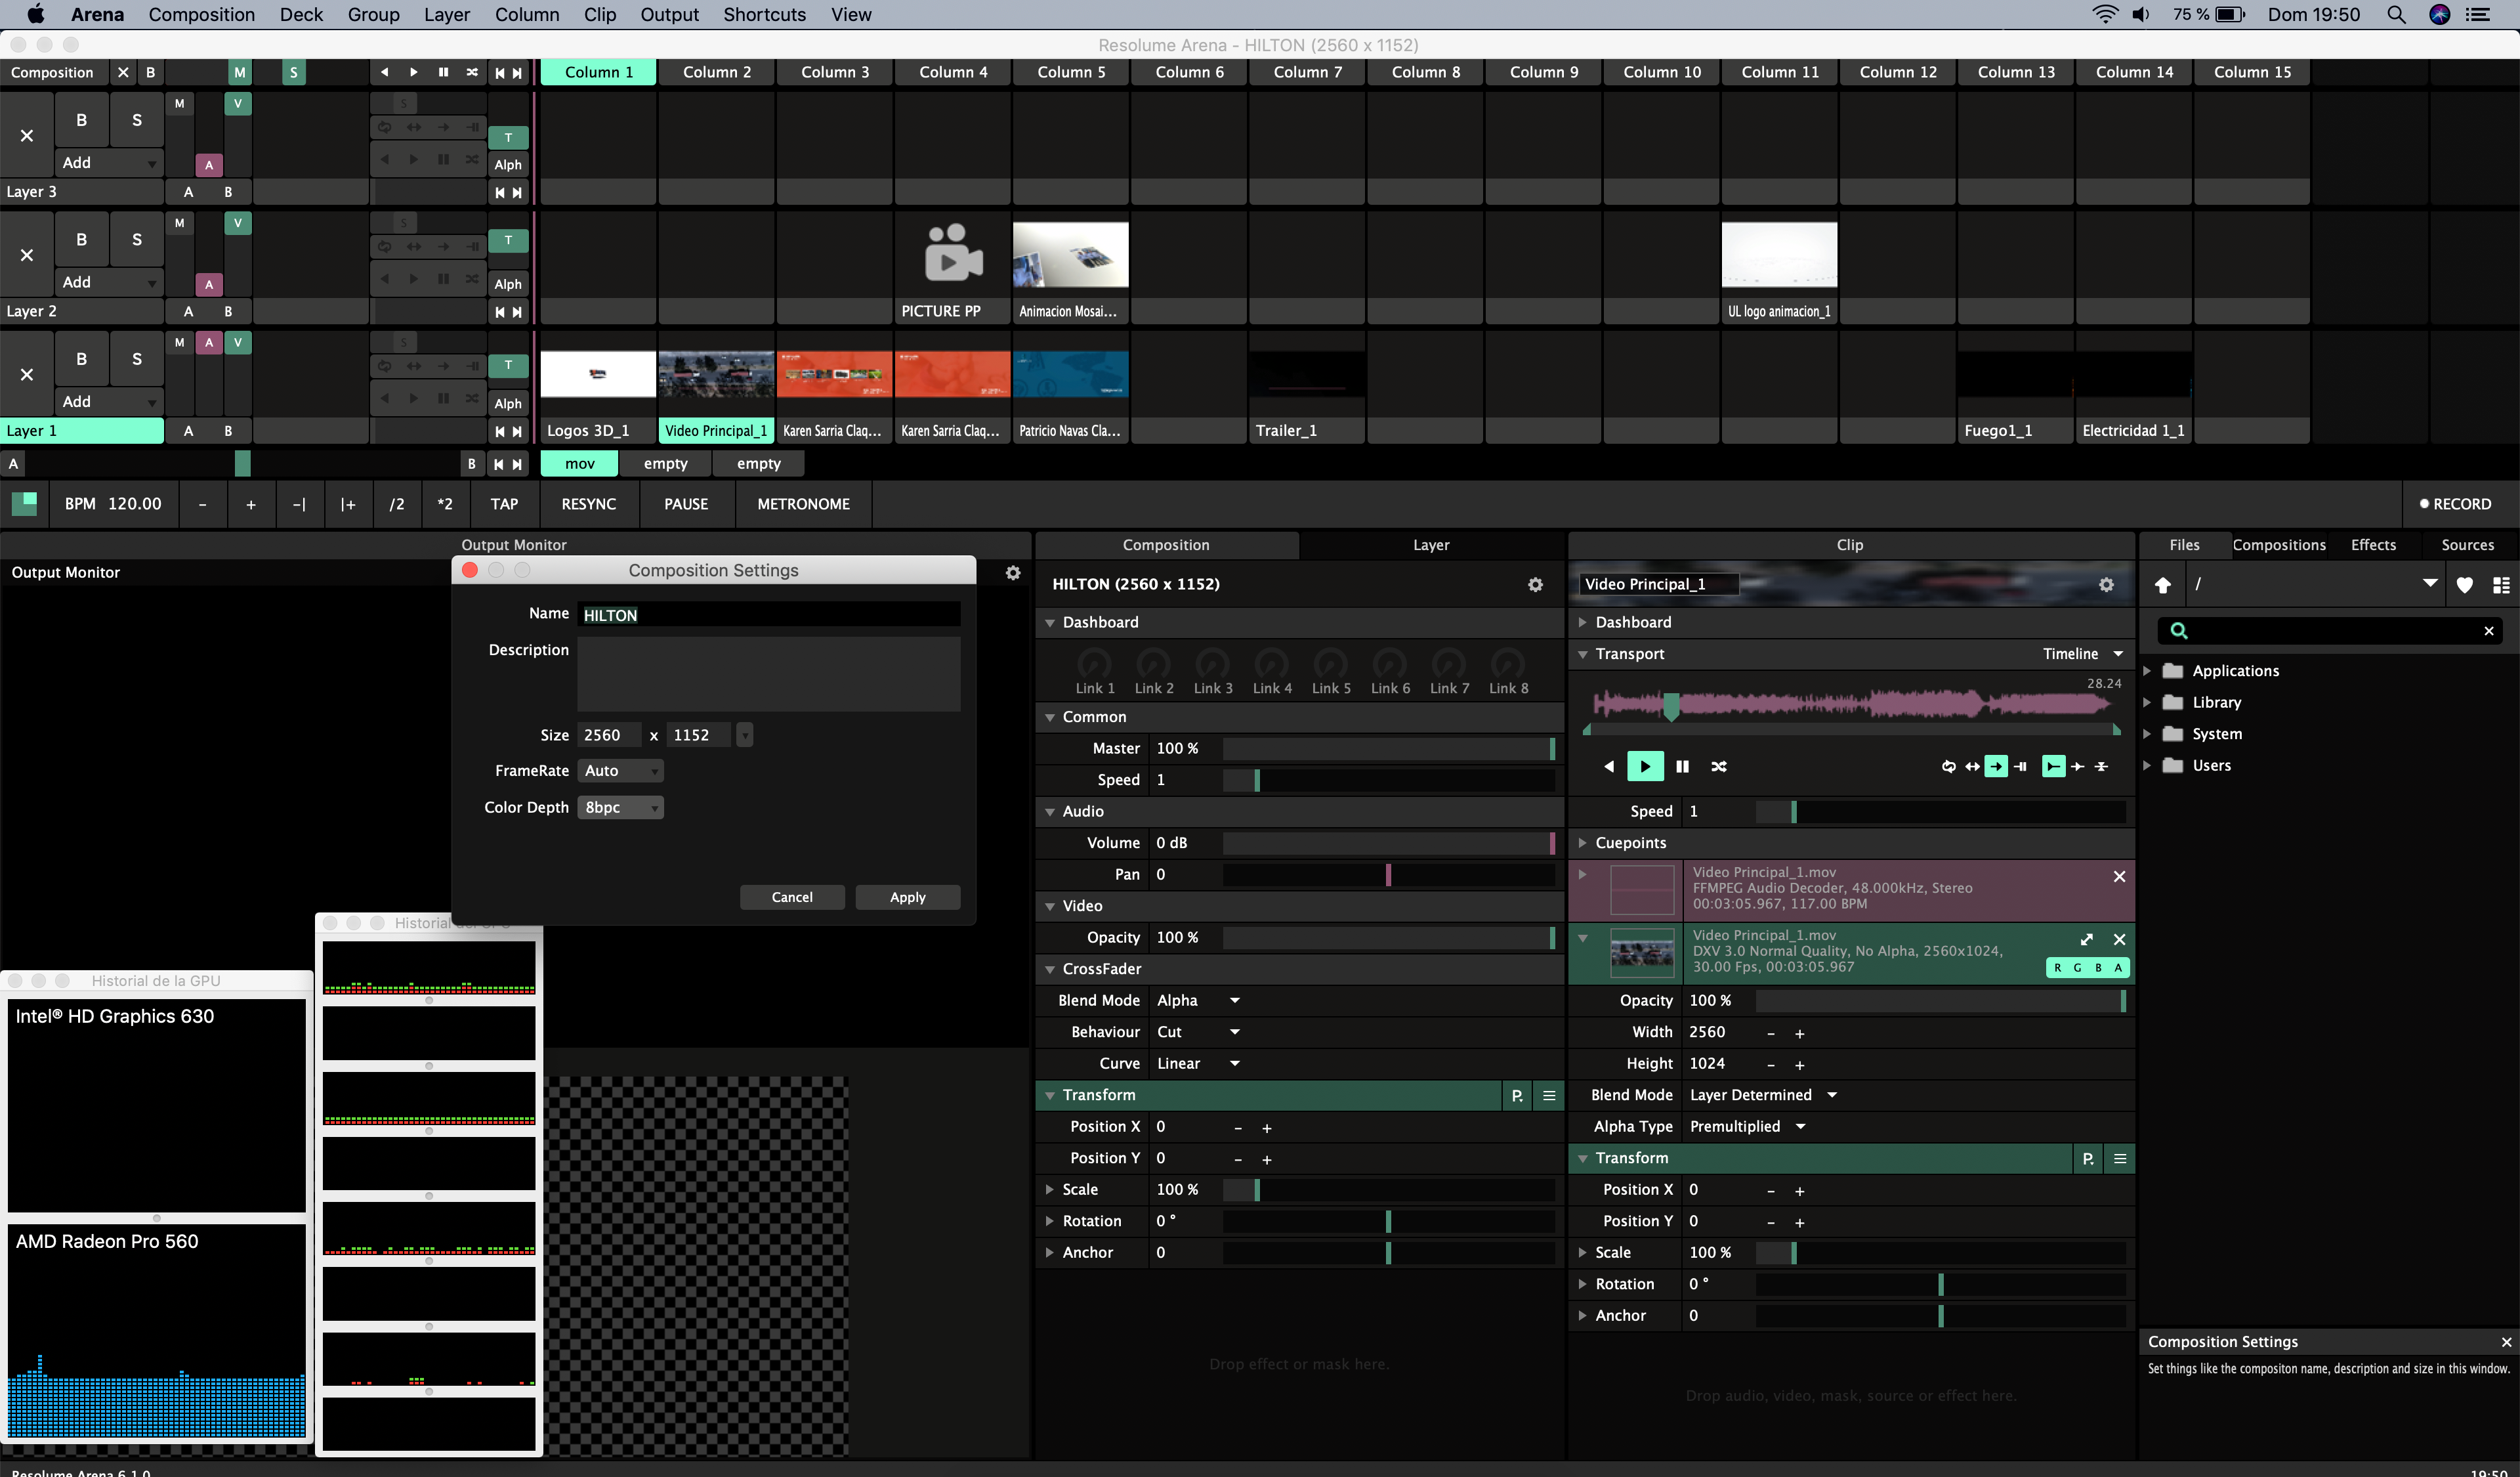Image resolution: width=2520 pixels, height=1477 pixels.
Task: Click the Apply button in Composition Settings
Action: (x=907, y=897)
